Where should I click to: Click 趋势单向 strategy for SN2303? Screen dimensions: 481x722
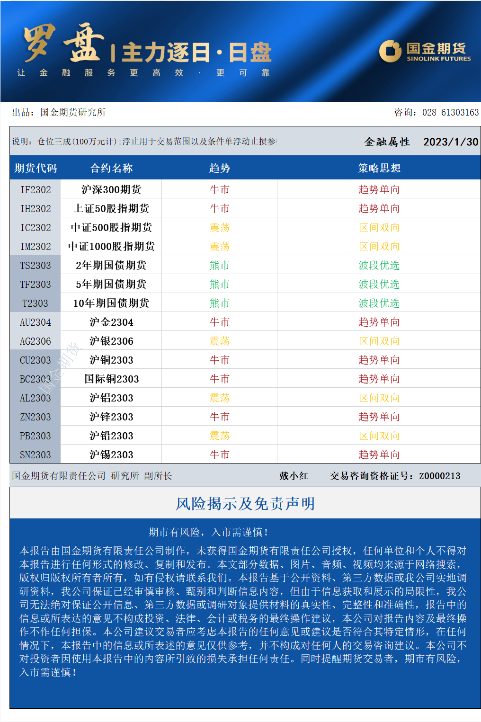coord(379,455)
